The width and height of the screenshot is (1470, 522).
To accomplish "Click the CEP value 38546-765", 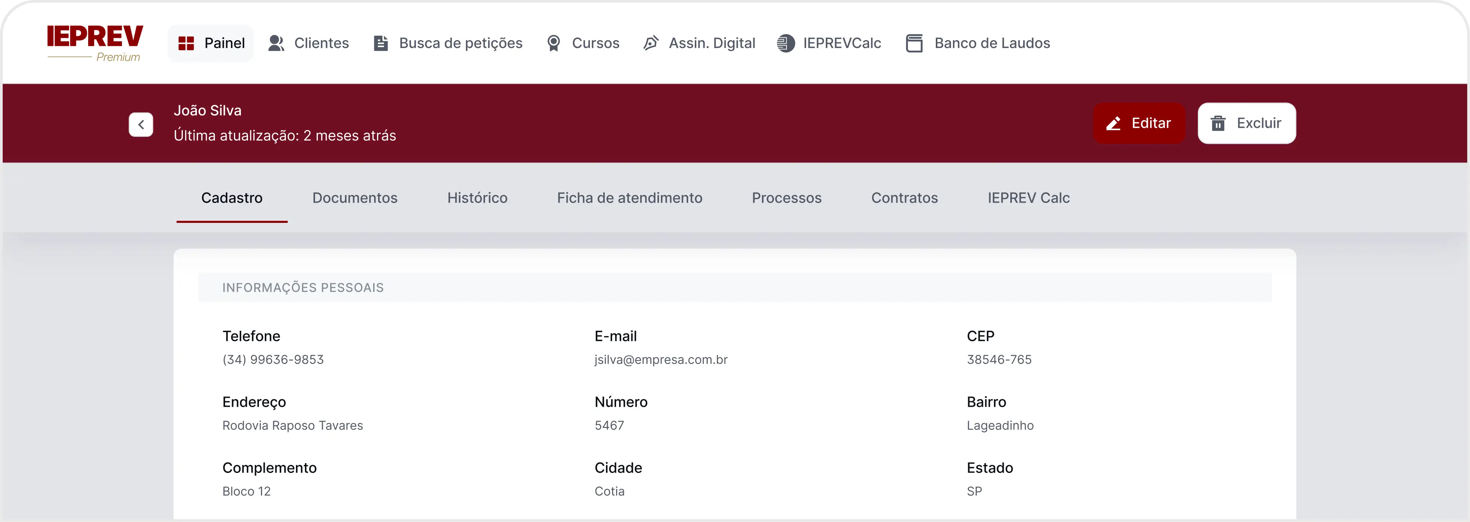I will [999, 360].
